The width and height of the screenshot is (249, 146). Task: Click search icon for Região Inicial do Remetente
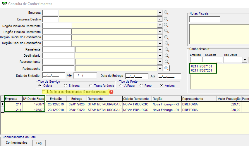tap(166, 25)
